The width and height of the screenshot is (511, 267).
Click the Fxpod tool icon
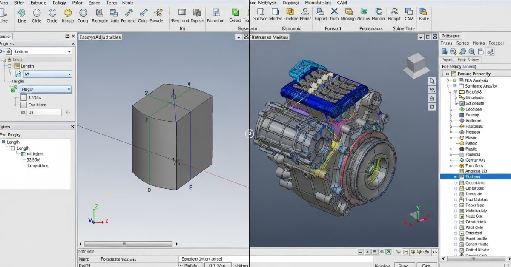(x=321, y=12)
